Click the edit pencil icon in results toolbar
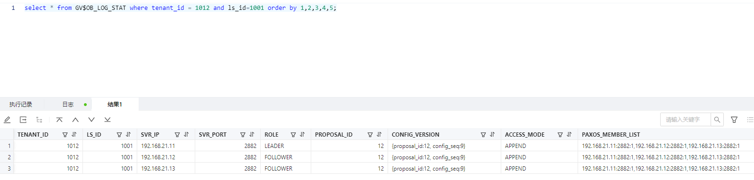The height and width of the screenshot is (180, 754). coord(7,120)
